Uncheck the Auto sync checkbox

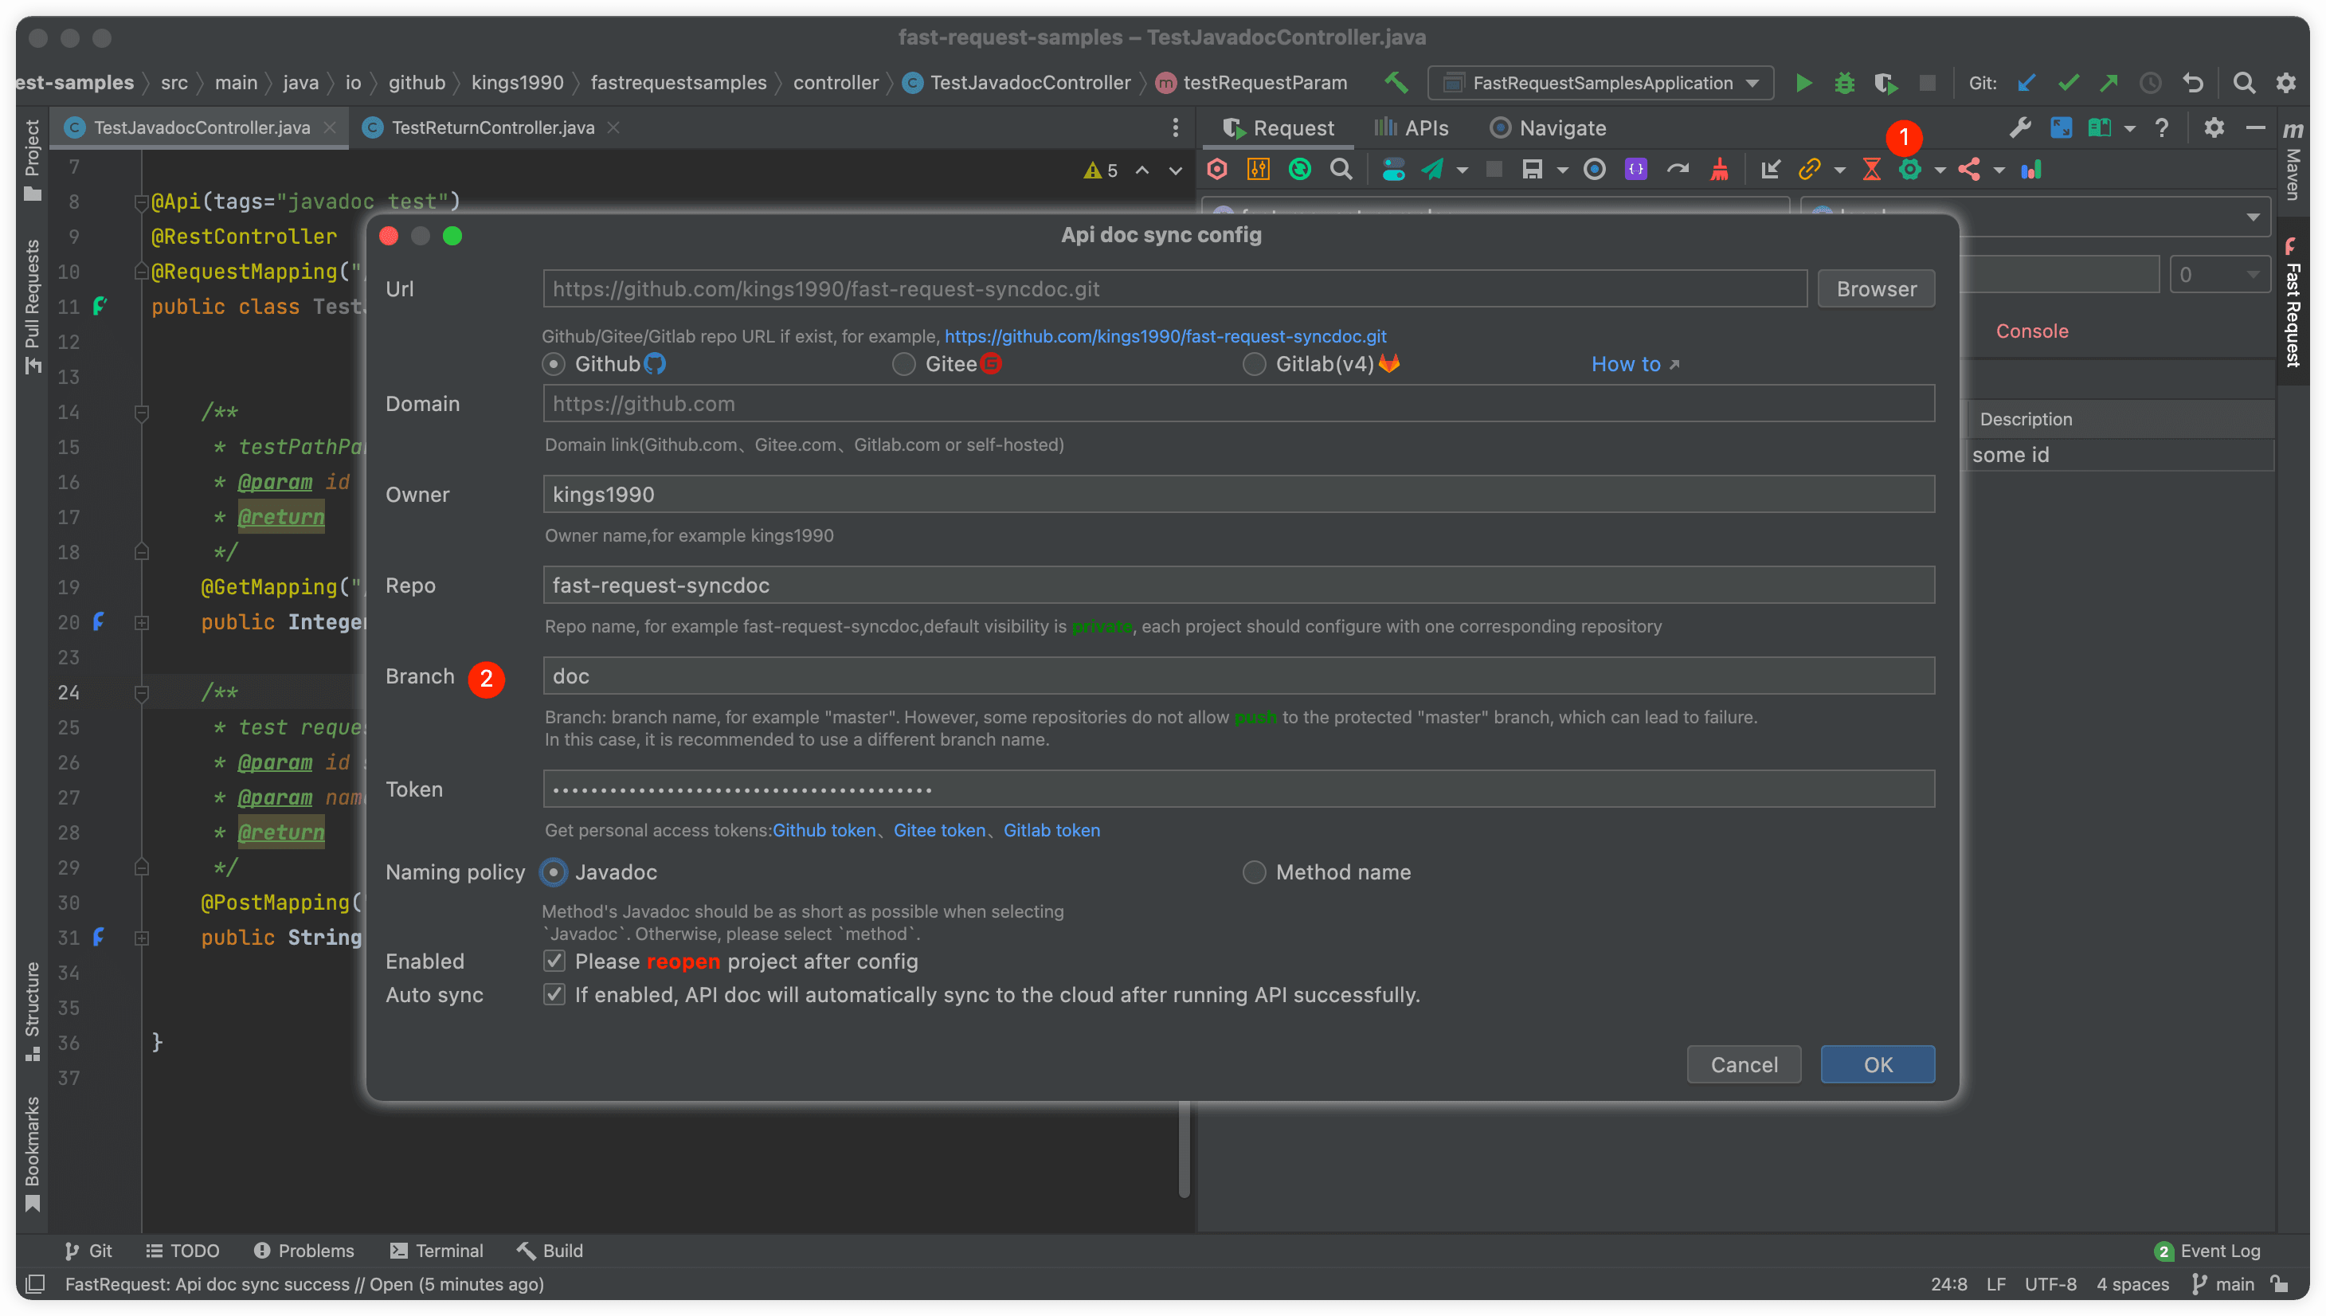click(555, 994)
